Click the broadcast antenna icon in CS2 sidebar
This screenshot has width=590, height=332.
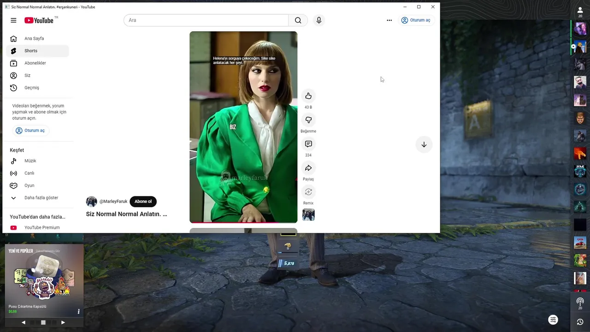(x=580, y=303)
